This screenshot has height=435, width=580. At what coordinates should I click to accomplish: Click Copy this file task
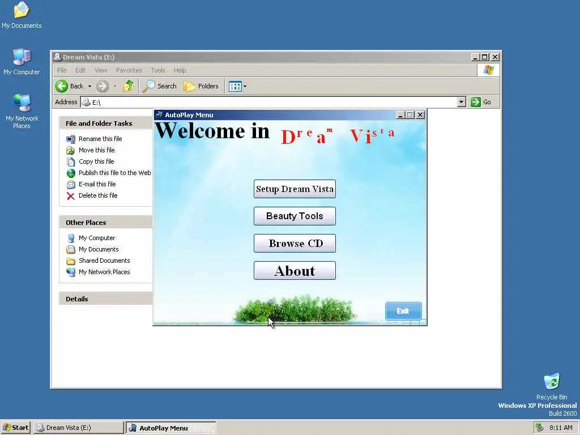(96, 161)
